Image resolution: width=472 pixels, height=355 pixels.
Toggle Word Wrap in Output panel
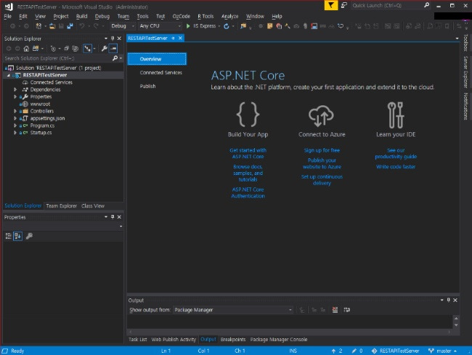point(347,310)
